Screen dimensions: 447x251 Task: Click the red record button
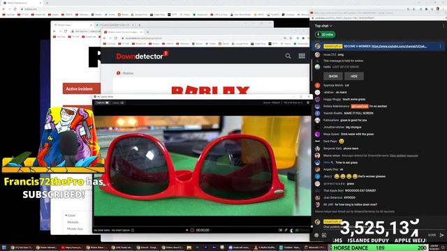(192, 230)
